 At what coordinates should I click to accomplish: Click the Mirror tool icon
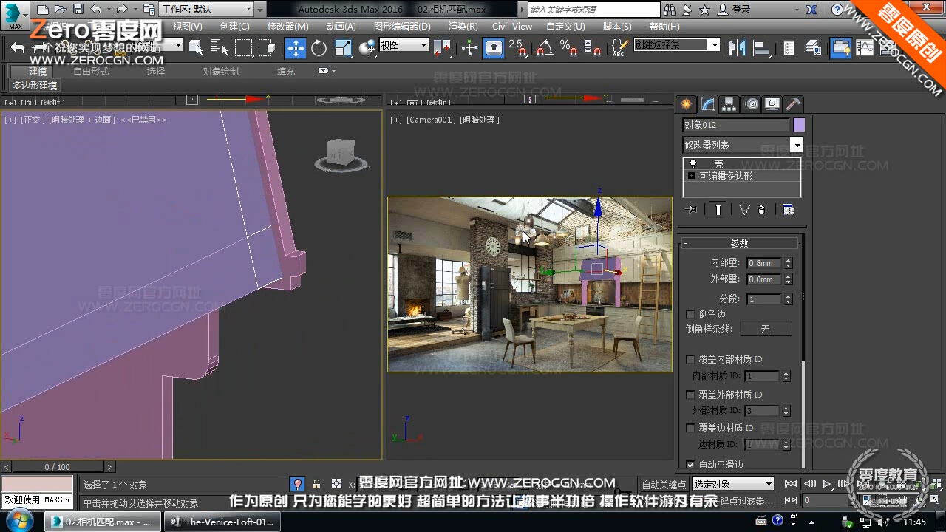(x=737, y=48)
